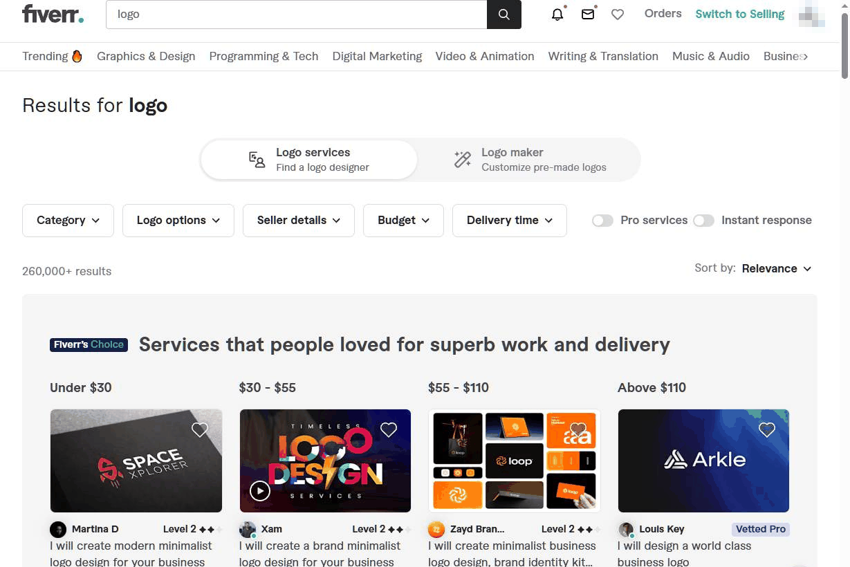Favorite the Space Xplorer gig heart
The width and height of the screenshot is (850, 567).
point(200,430)
